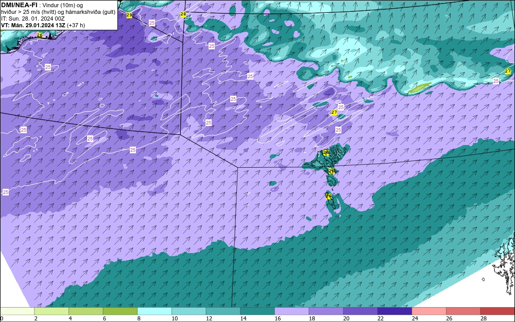Select the 'IT: Sun. 28. 01. 2024 00Z' line
The image size is (515, 322).
tap(33, 19)
